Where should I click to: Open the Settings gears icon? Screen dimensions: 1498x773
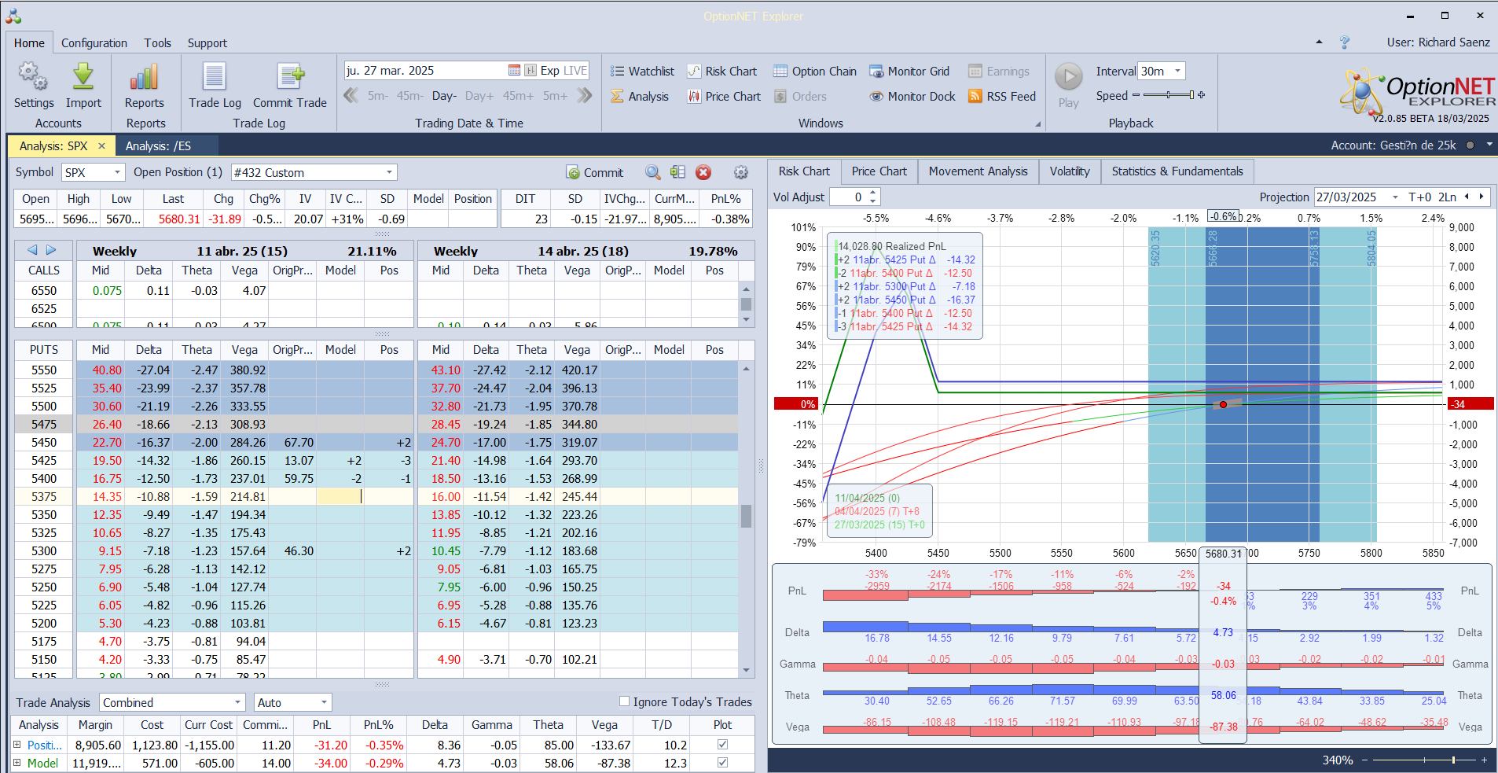(33, 77)
